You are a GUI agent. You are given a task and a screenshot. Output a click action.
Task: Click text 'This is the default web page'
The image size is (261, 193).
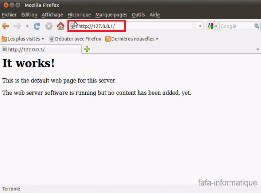pyautogui.click(x=39, y=80)
